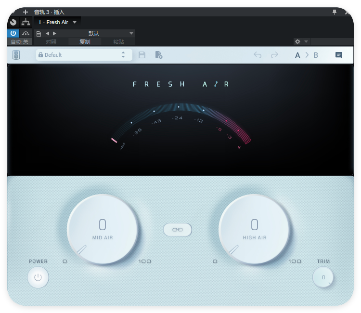Click the round knob icon beside routing
This screenshot has width=361, height=313.
pyautogui.click(x=13, y=22)
